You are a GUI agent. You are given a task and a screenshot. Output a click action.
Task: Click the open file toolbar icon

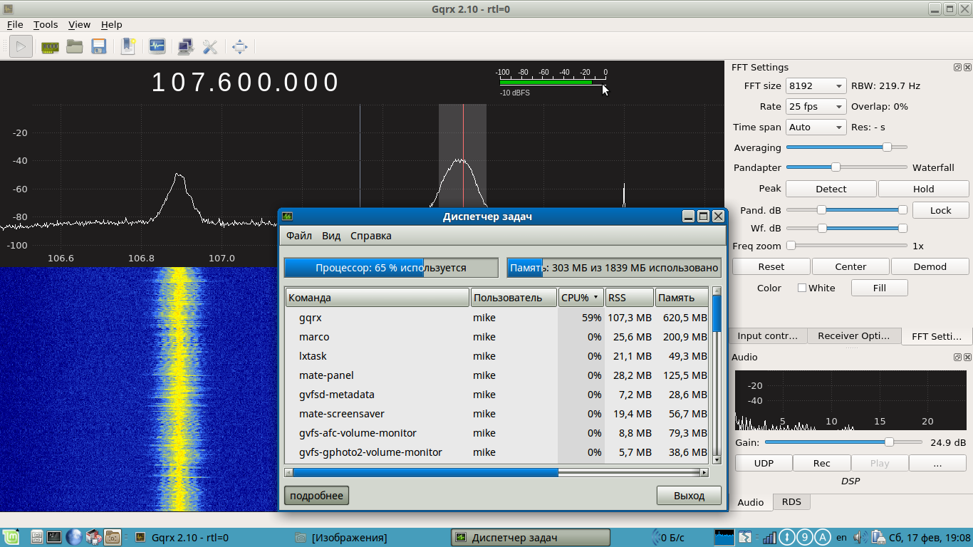(74, 46)
